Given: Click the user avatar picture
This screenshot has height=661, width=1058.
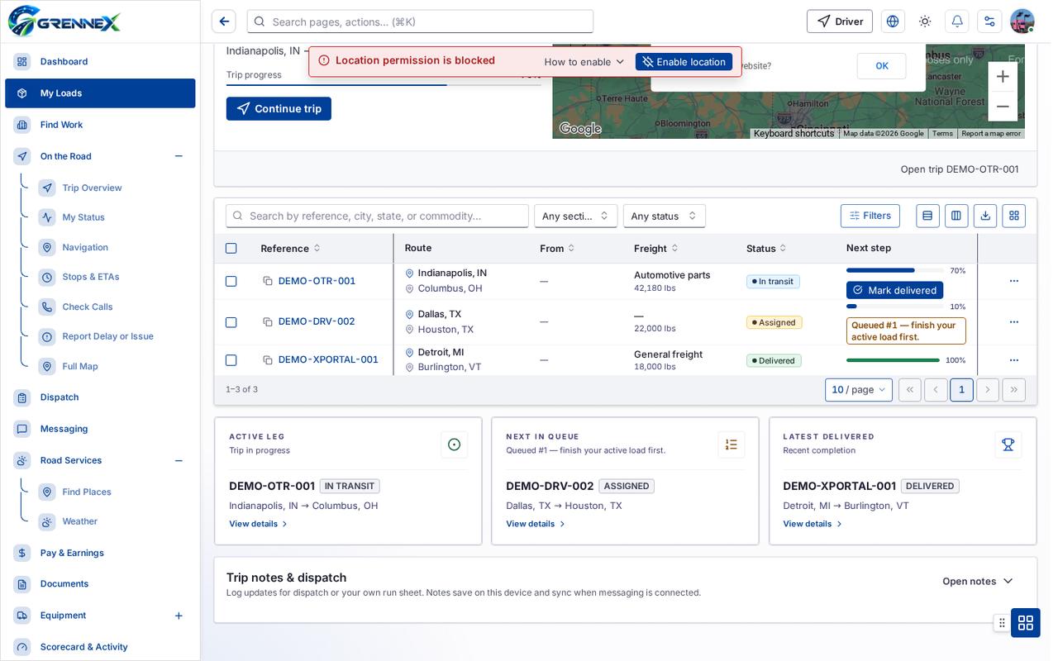Looking at the screenshot, I should [x=1022, y=21].
